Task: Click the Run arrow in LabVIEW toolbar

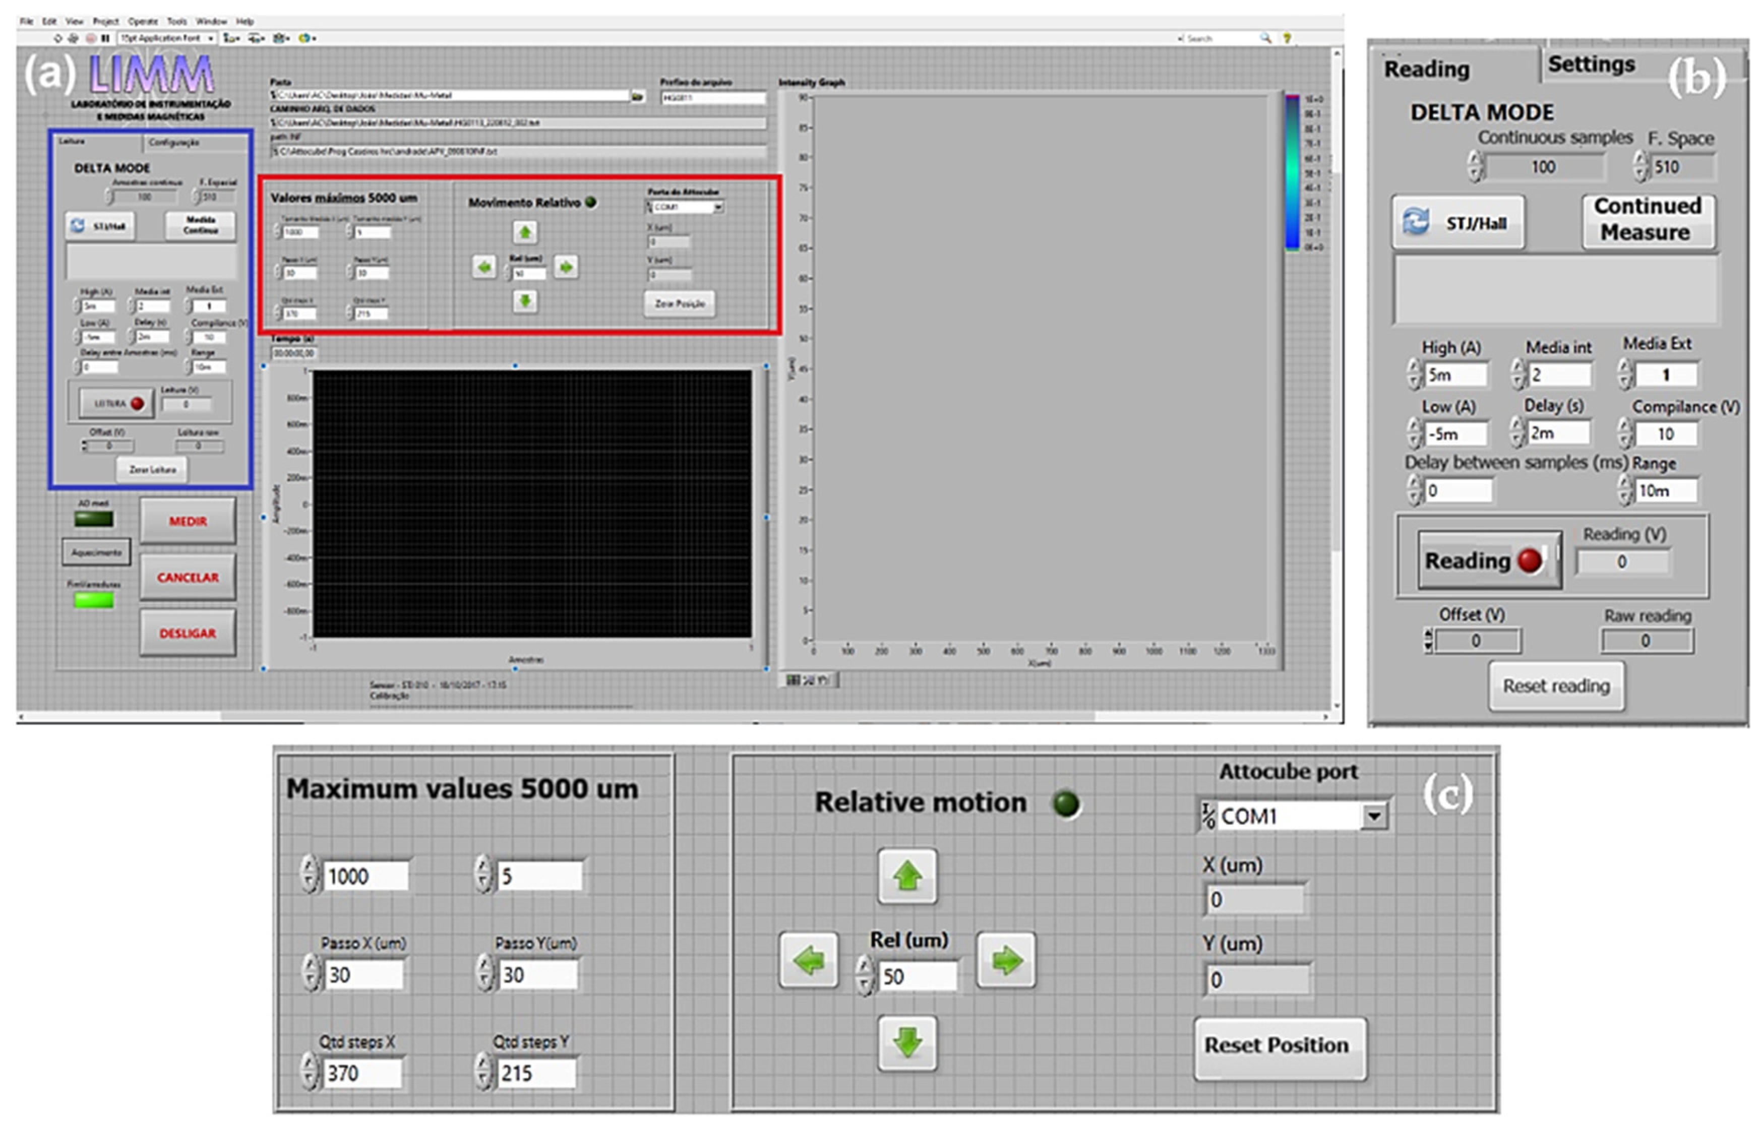Action: (58, 38)
